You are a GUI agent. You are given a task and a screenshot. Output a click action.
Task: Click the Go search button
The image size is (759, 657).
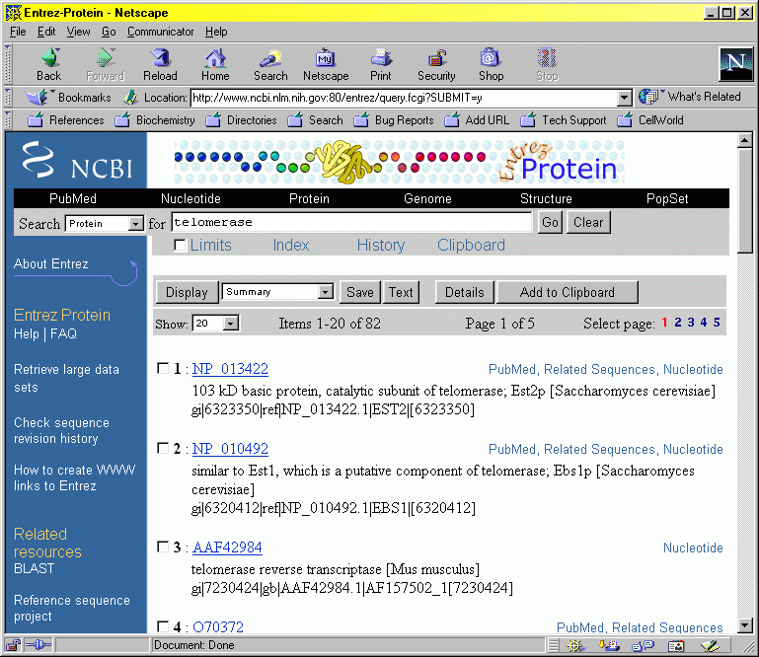click(x=550, y=222)
